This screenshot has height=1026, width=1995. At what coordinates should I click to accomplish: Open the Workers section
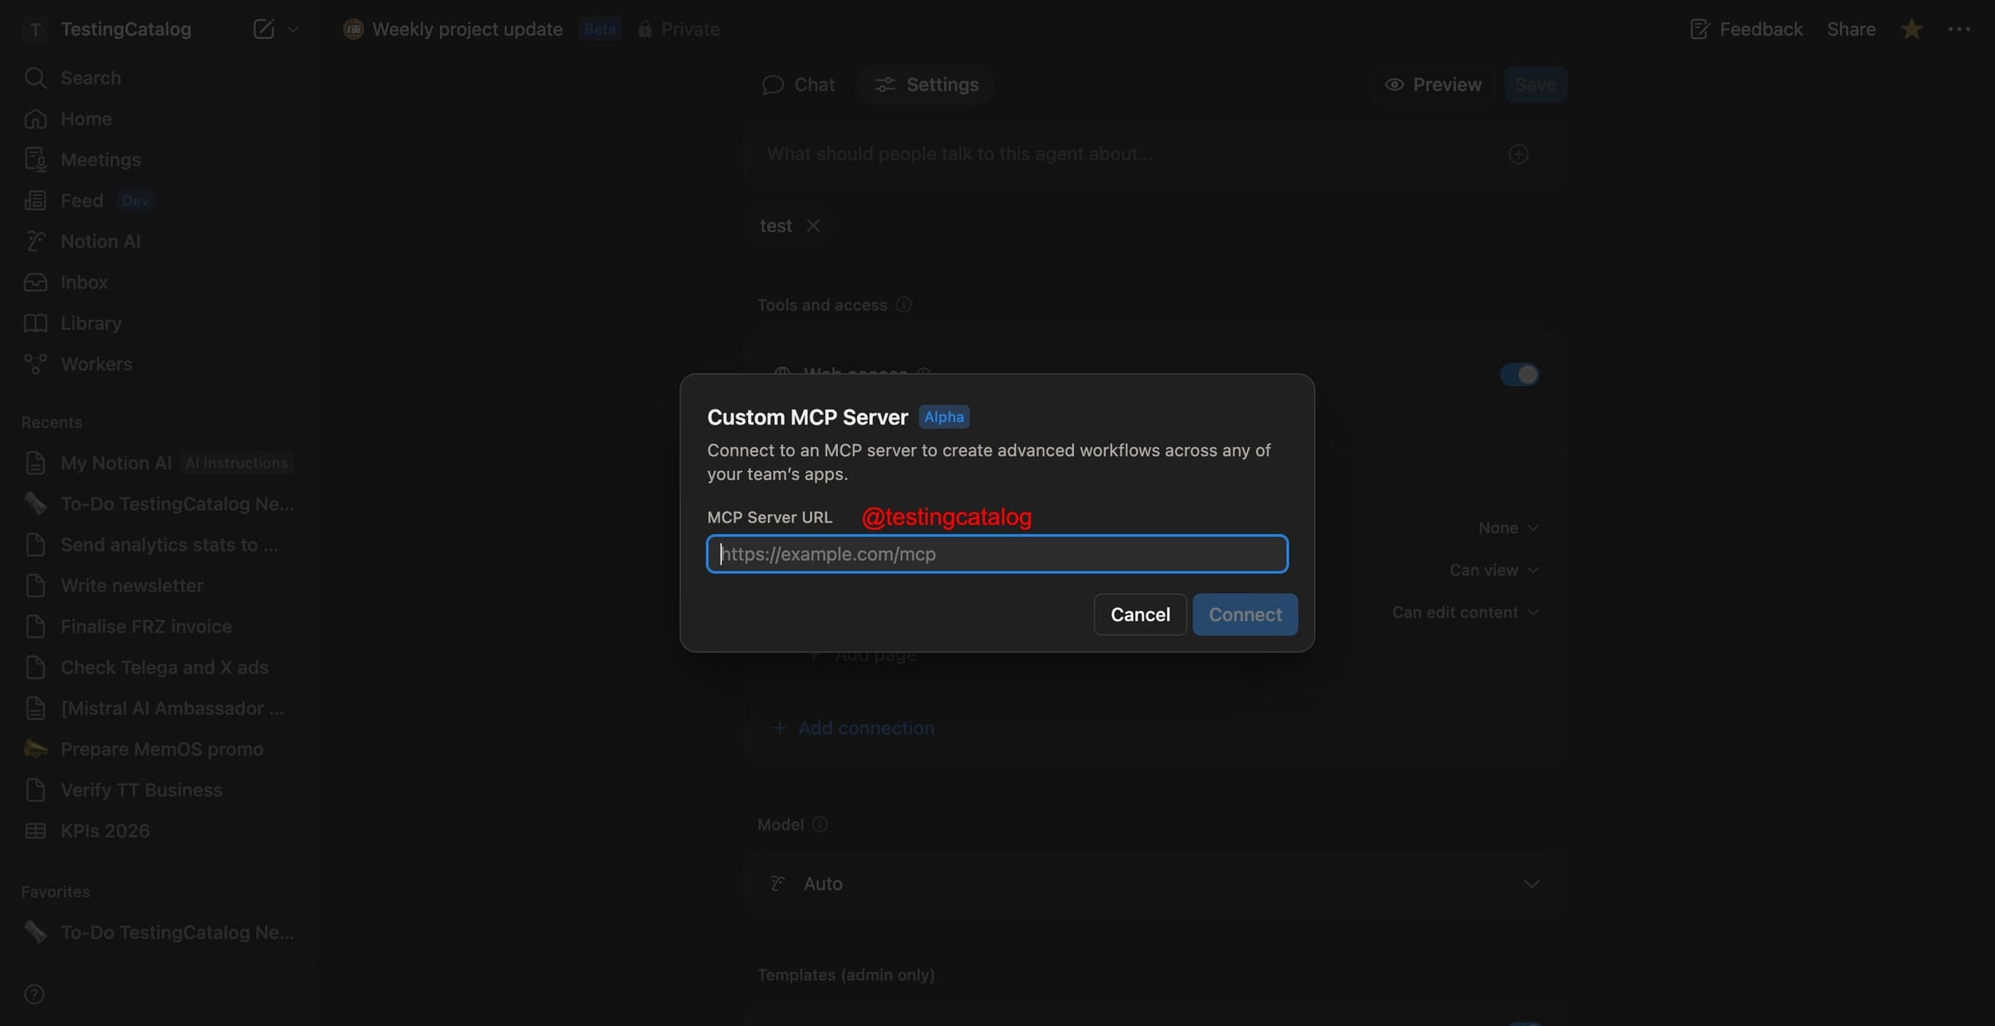pos(96,364)
